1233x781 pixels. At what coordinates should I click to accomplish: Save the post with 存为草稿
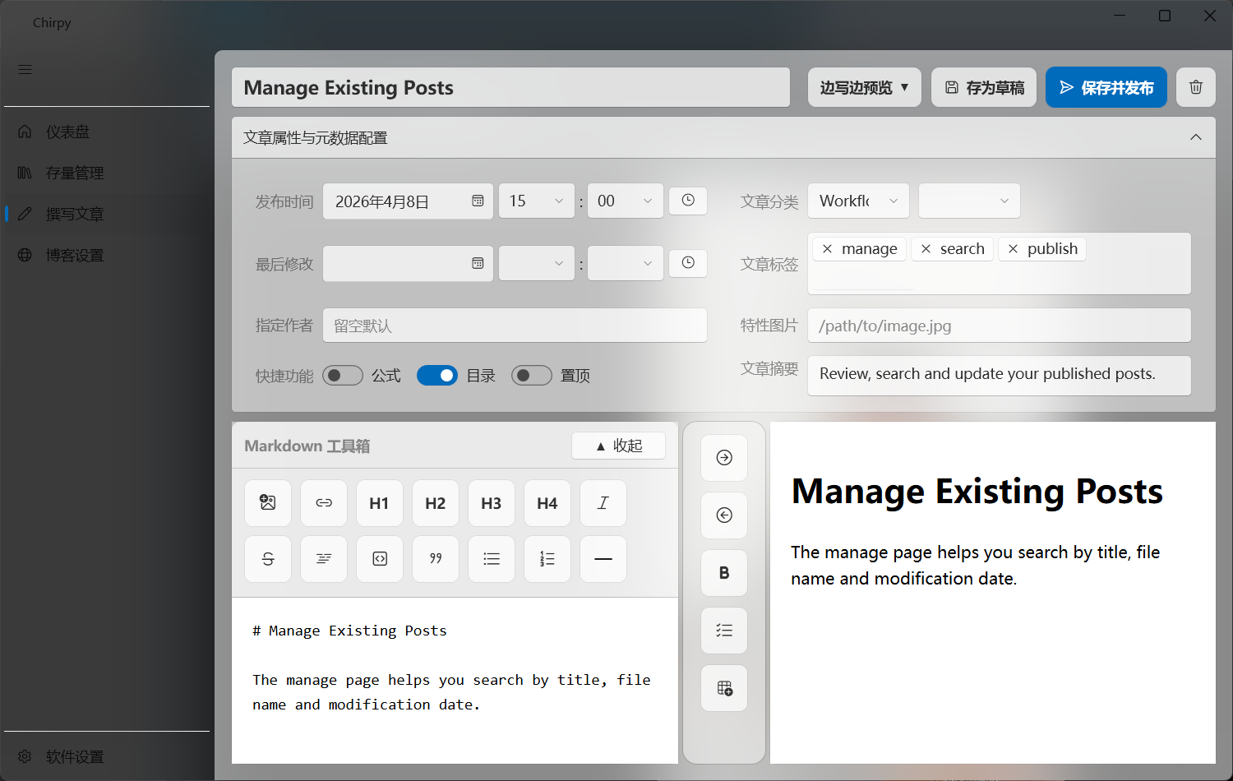[x=983, y=87]
